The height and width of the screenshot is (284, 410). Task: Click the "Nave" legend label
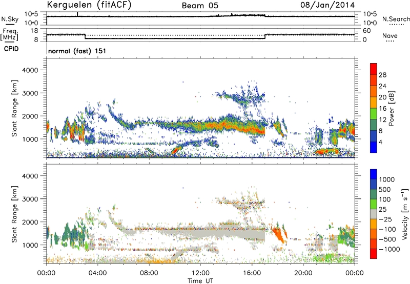tap(390, 36)
